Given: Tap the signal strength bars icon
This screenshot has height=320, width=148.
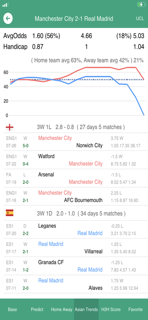Looking at the screenshot, I should tap(6, 5).
